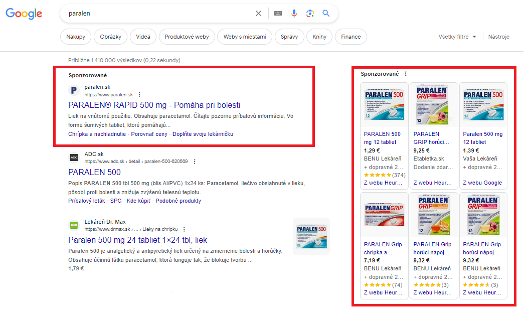Click Etabletka.sk seller name
The width and height of the screenshot is (528, 313).
(x=429, y=159)
